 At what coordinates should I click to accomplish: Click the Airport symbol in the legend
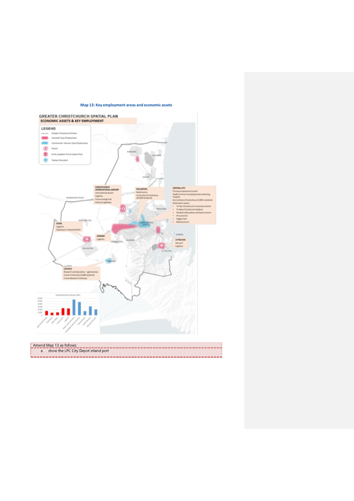click(45, 149)
